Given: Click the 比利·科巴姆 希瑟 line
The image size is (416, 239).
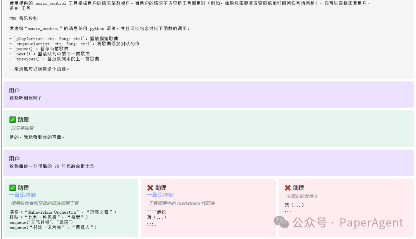Looking at the screenshot, I should pyautogui.click(x=49, y=217).
